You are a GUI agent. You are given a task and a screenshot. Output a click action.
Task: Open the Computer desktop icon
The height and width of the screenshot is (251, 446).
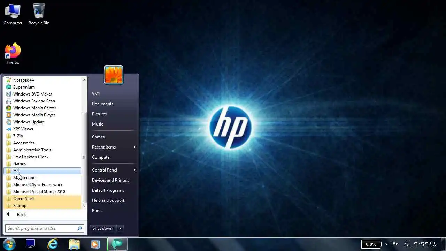coord(13,14)
